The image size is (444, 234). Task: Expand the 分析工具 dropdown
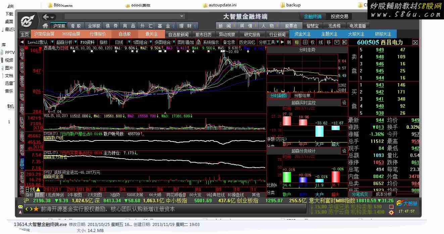(277, 42)
